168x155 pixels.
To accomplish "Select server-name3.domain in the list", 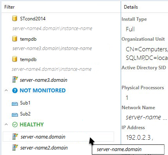I will tap(43, 80).
